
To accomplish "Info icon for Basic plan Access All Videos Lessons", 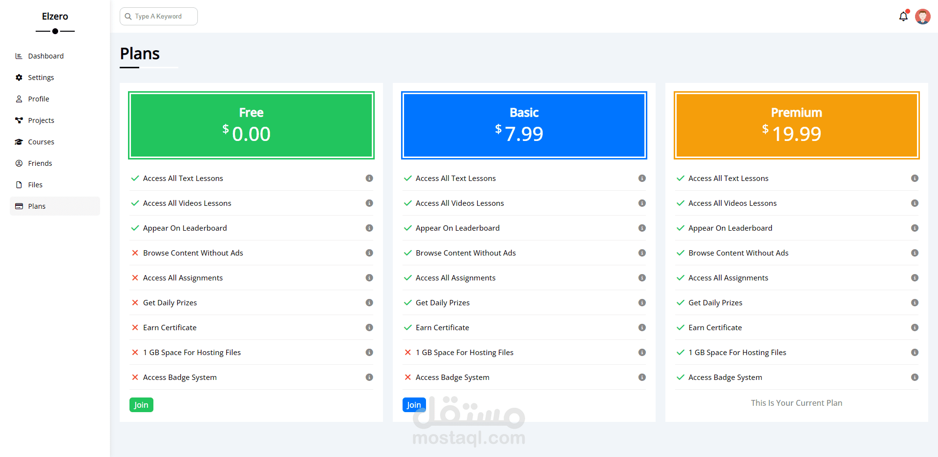I will point(642,203).
